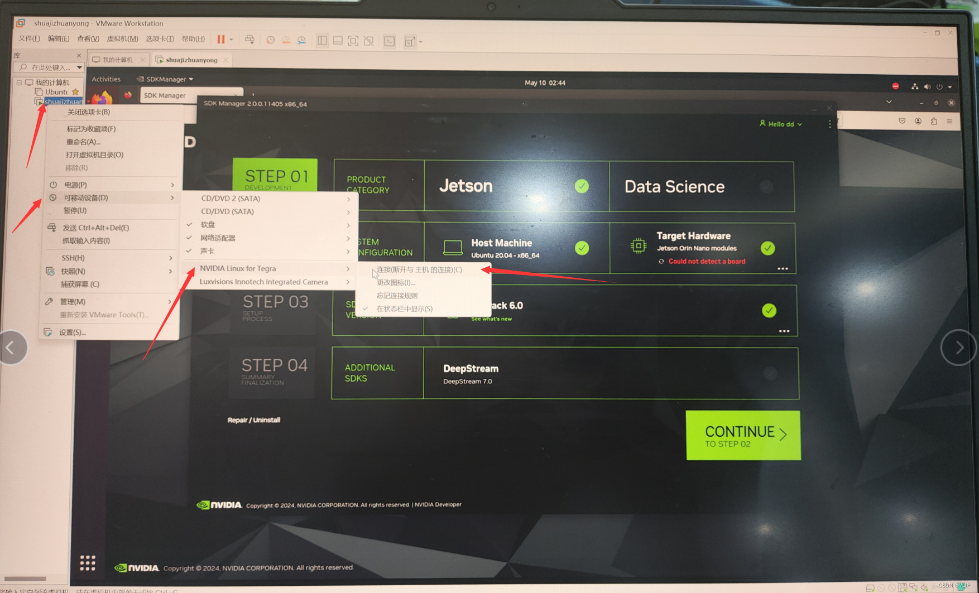The width and height of the screenshot is (979, 593).
Task: Toggle 在状态栏中显示(S) checkbox entry
Action: pos(404,309)
